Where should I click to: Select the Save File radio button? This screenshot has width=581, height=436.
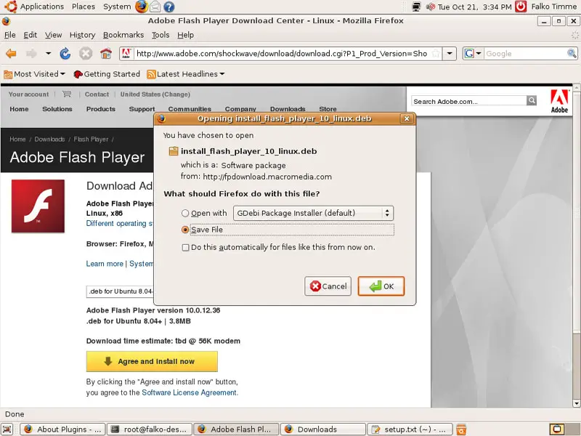[185, 230]
